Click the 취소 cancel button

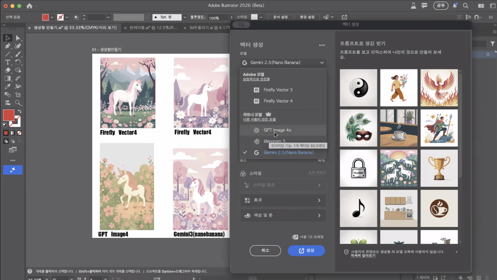point(265,250)
